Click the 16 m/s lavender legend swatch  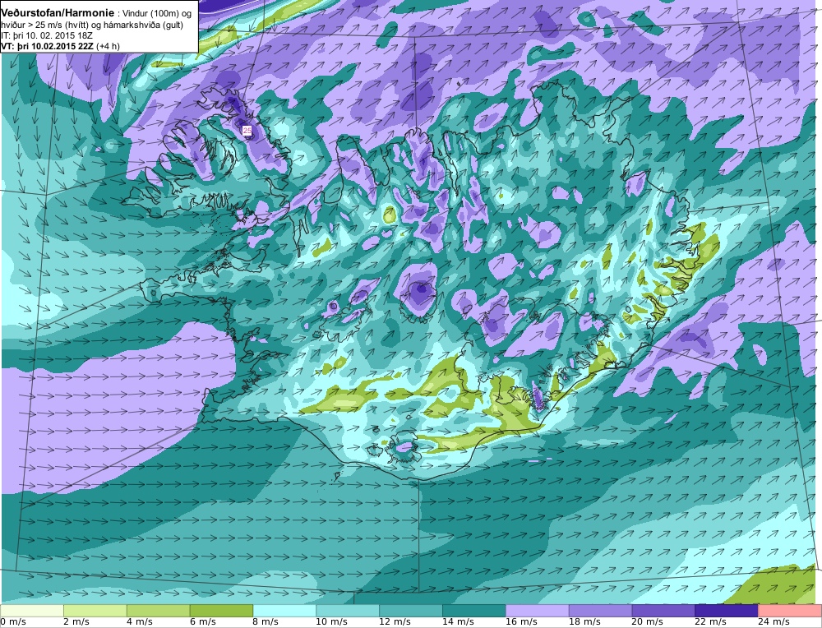pyautogui.click(x=538, y=611)
